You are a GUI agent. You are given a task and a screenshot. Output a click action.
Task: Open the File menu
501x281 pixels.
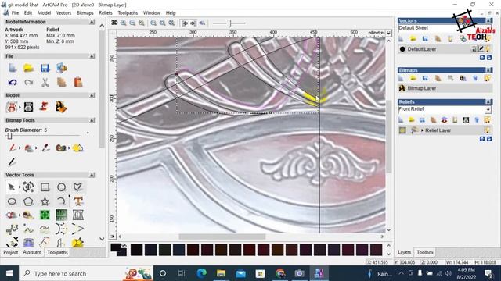[x=15, y=13]
